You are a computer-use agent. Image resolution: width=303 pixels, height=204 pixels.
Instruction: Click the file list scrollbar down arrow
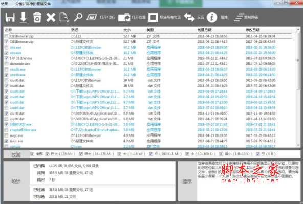click(298, 145)
